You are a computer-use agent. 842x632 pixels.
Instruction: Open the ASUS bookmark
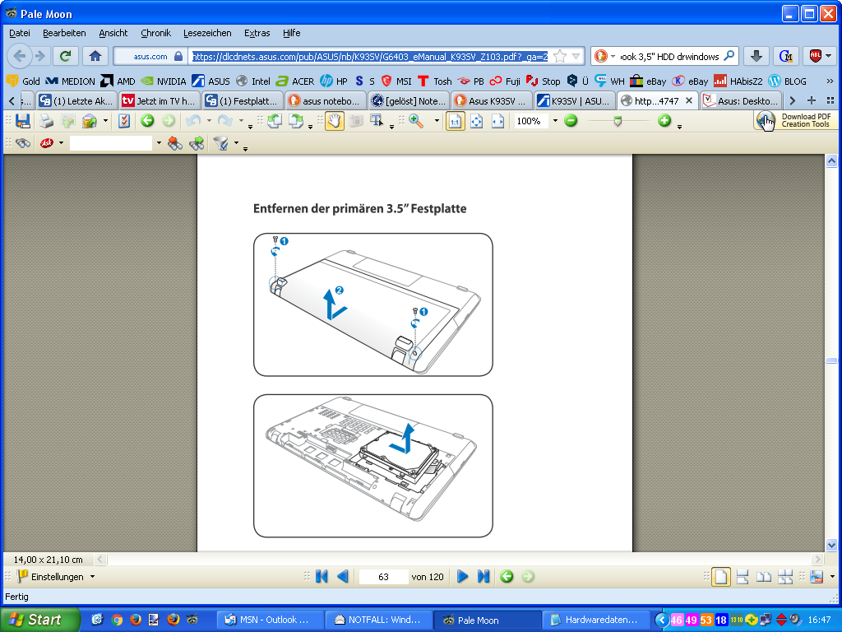(x=210, y=81)
